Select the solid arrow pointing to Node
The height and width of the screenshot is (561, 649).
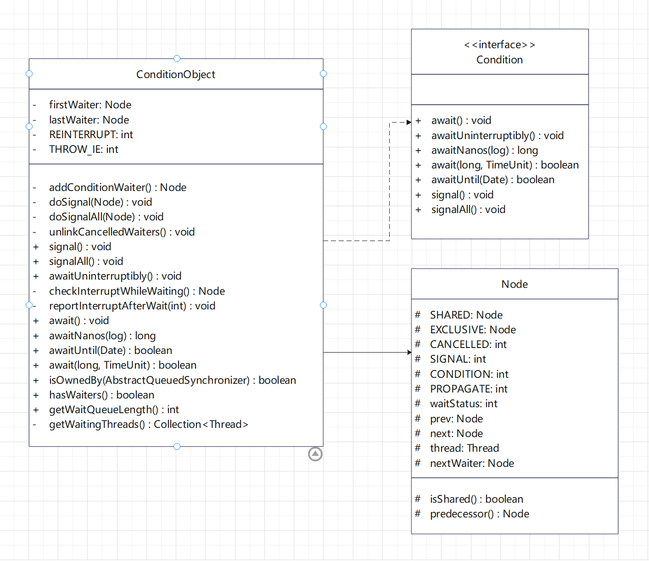367,352
